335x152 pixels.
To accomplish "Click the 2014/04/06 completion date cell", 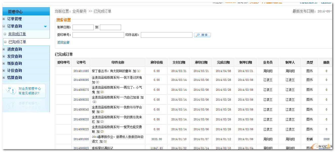I will [224, 71].
